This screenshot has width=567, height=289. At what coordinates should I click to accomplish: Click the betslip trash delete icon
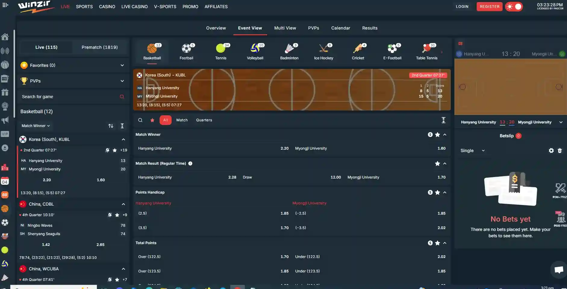click(559, 151)
